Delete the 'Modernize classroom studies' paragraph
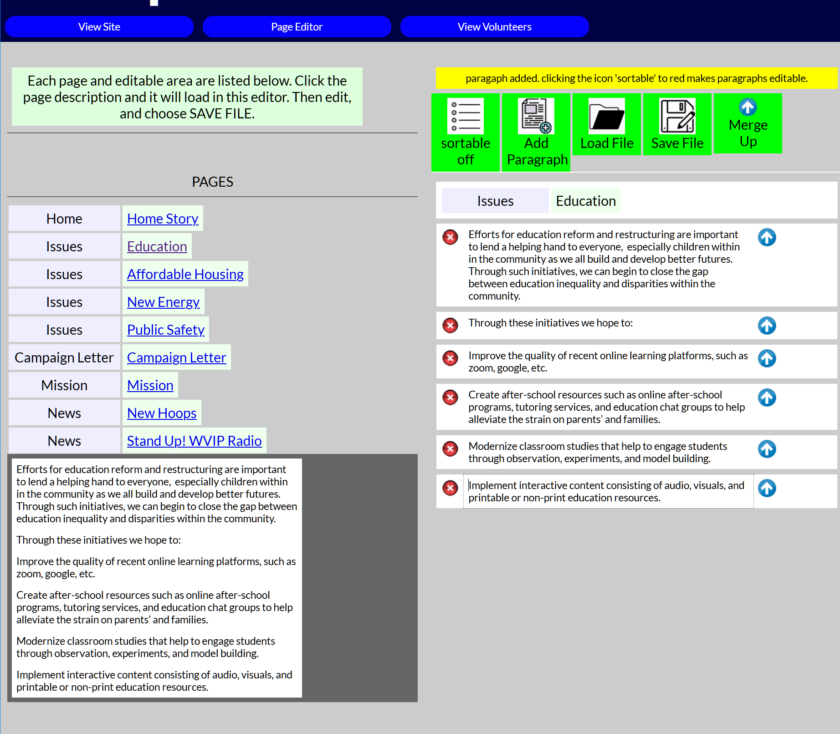This screenshot has width=840, height=734. click(x=450, y=449)
